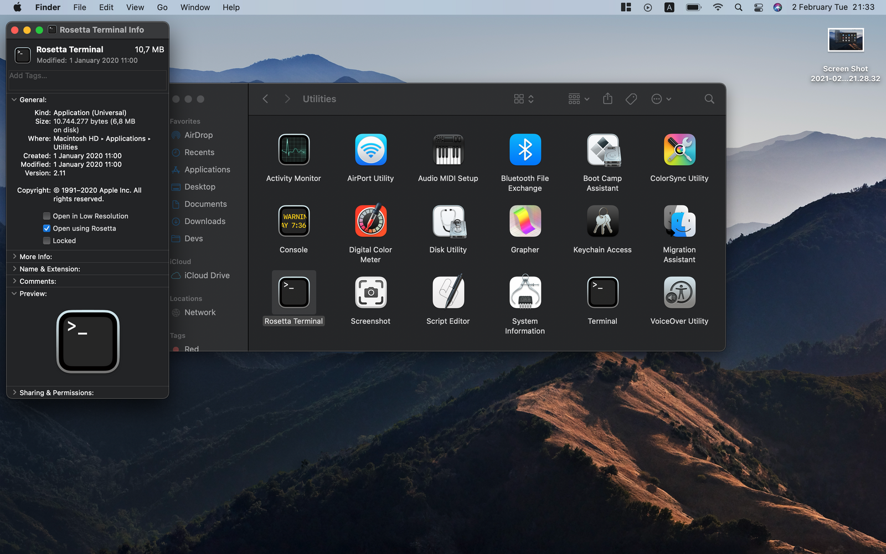The width and height of the screenshot is (886, 554).
Task: Open Control Center in menu bar
Action: point(759,7)
